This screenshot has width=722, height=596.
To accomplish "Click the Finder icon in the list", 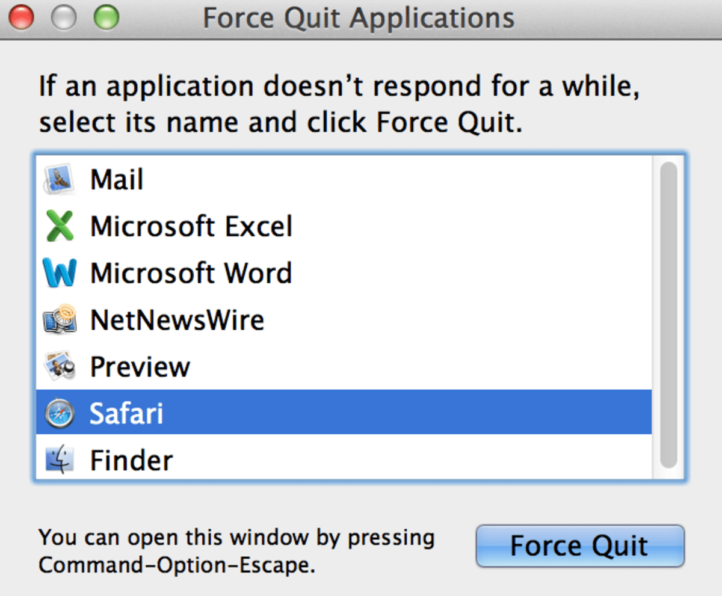I will pyautogui.click(x=60, y=459).
